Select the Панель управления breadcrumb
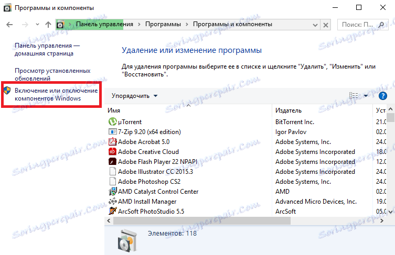This screenshot has height=255, width=395. point(104,24)
